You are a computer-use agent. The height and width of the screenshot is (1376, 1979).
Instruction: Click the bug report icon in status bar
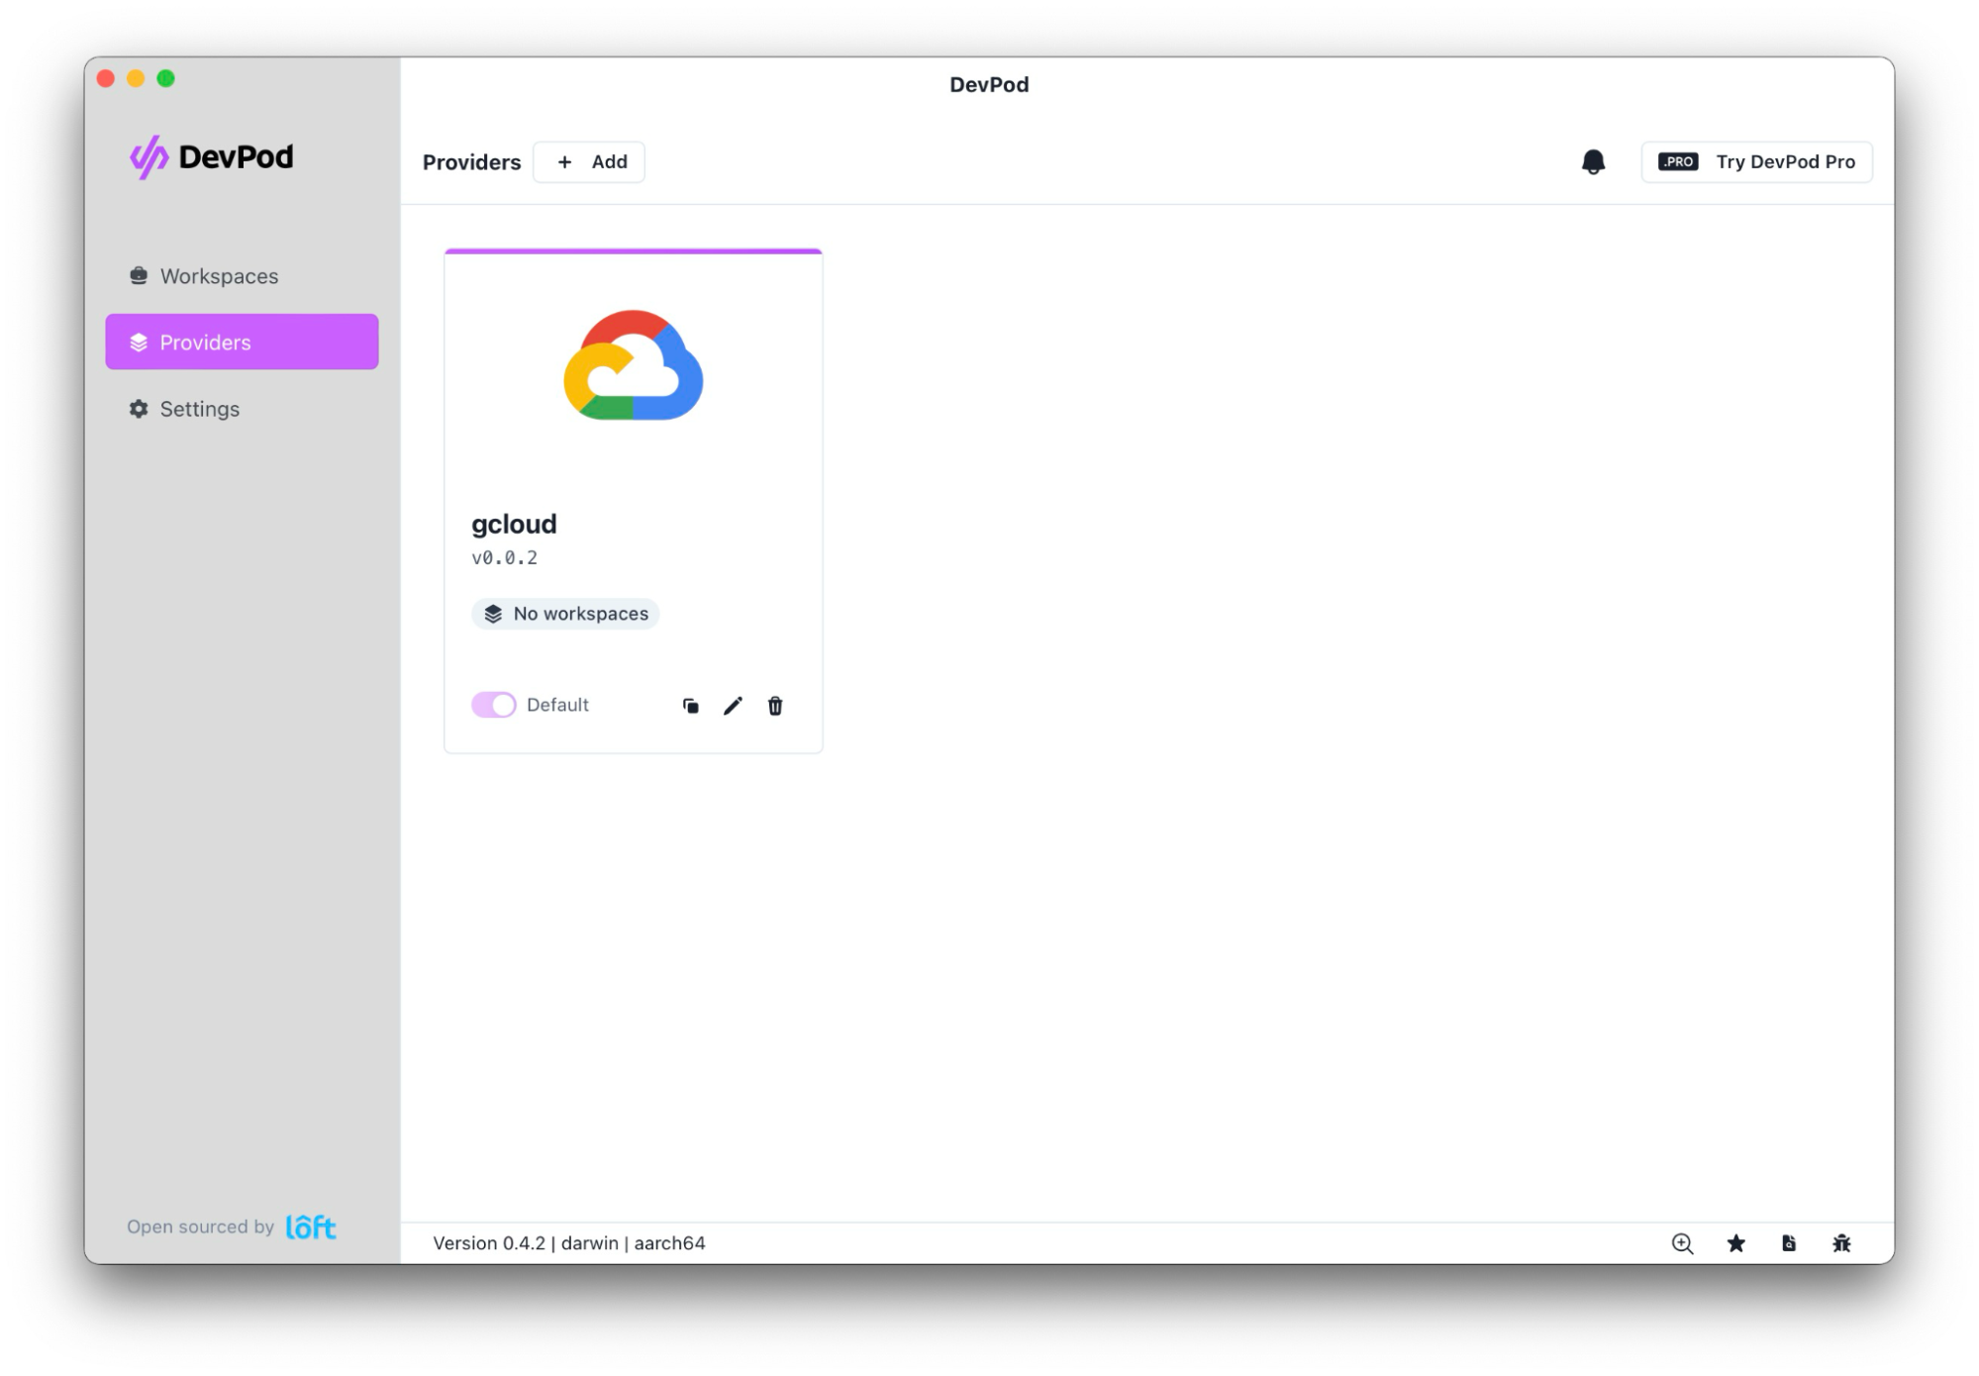1841,1243
